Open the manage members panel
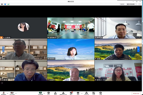This screenshot has width=143, height=95. point(63,93)
